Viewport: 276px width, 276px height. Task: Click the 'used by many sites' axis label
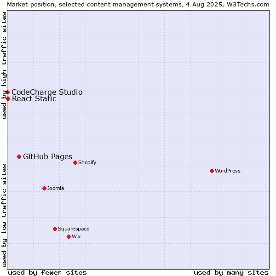pyautogui.click(x=231, y=273)
